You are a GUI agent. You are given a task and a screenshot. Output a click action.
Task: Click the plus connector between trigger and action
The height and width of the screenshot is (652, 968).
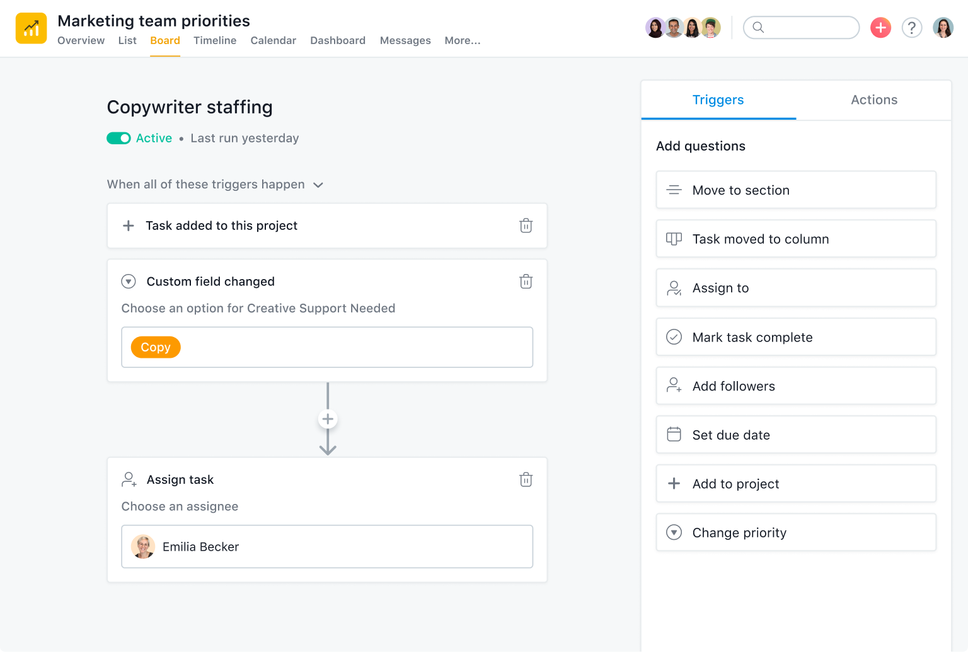(x=328, y=419)
